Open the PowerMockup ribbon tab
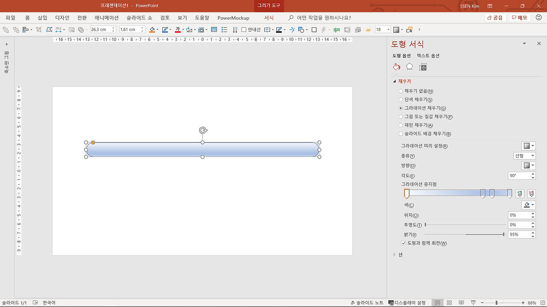 pyautogui.click(x=233, y=18)
